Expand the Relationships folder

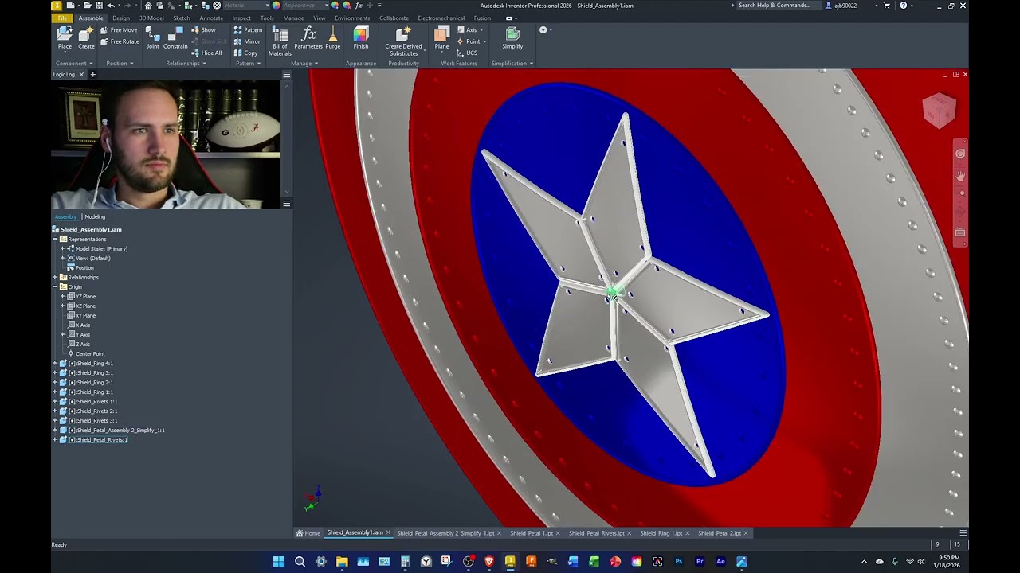coord(55,277)
